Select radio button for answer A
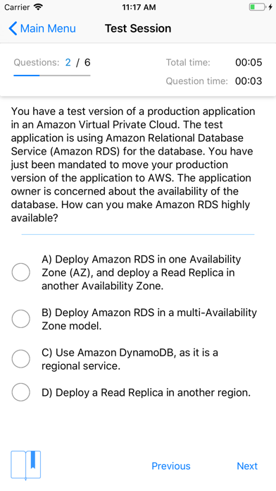The width and height of the screenshot is (276, 491). coord(21,272)
